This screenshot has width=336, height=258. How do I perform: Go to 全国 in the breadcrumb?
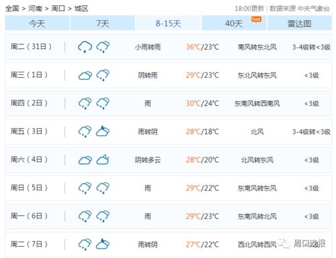coord(12,9)
